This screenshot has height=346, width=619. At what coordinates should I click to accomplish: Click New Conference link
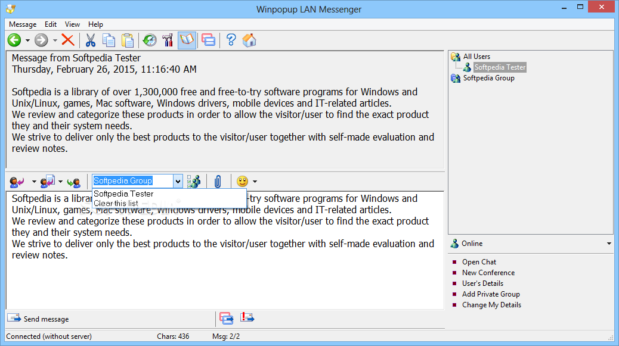point(488,273)
